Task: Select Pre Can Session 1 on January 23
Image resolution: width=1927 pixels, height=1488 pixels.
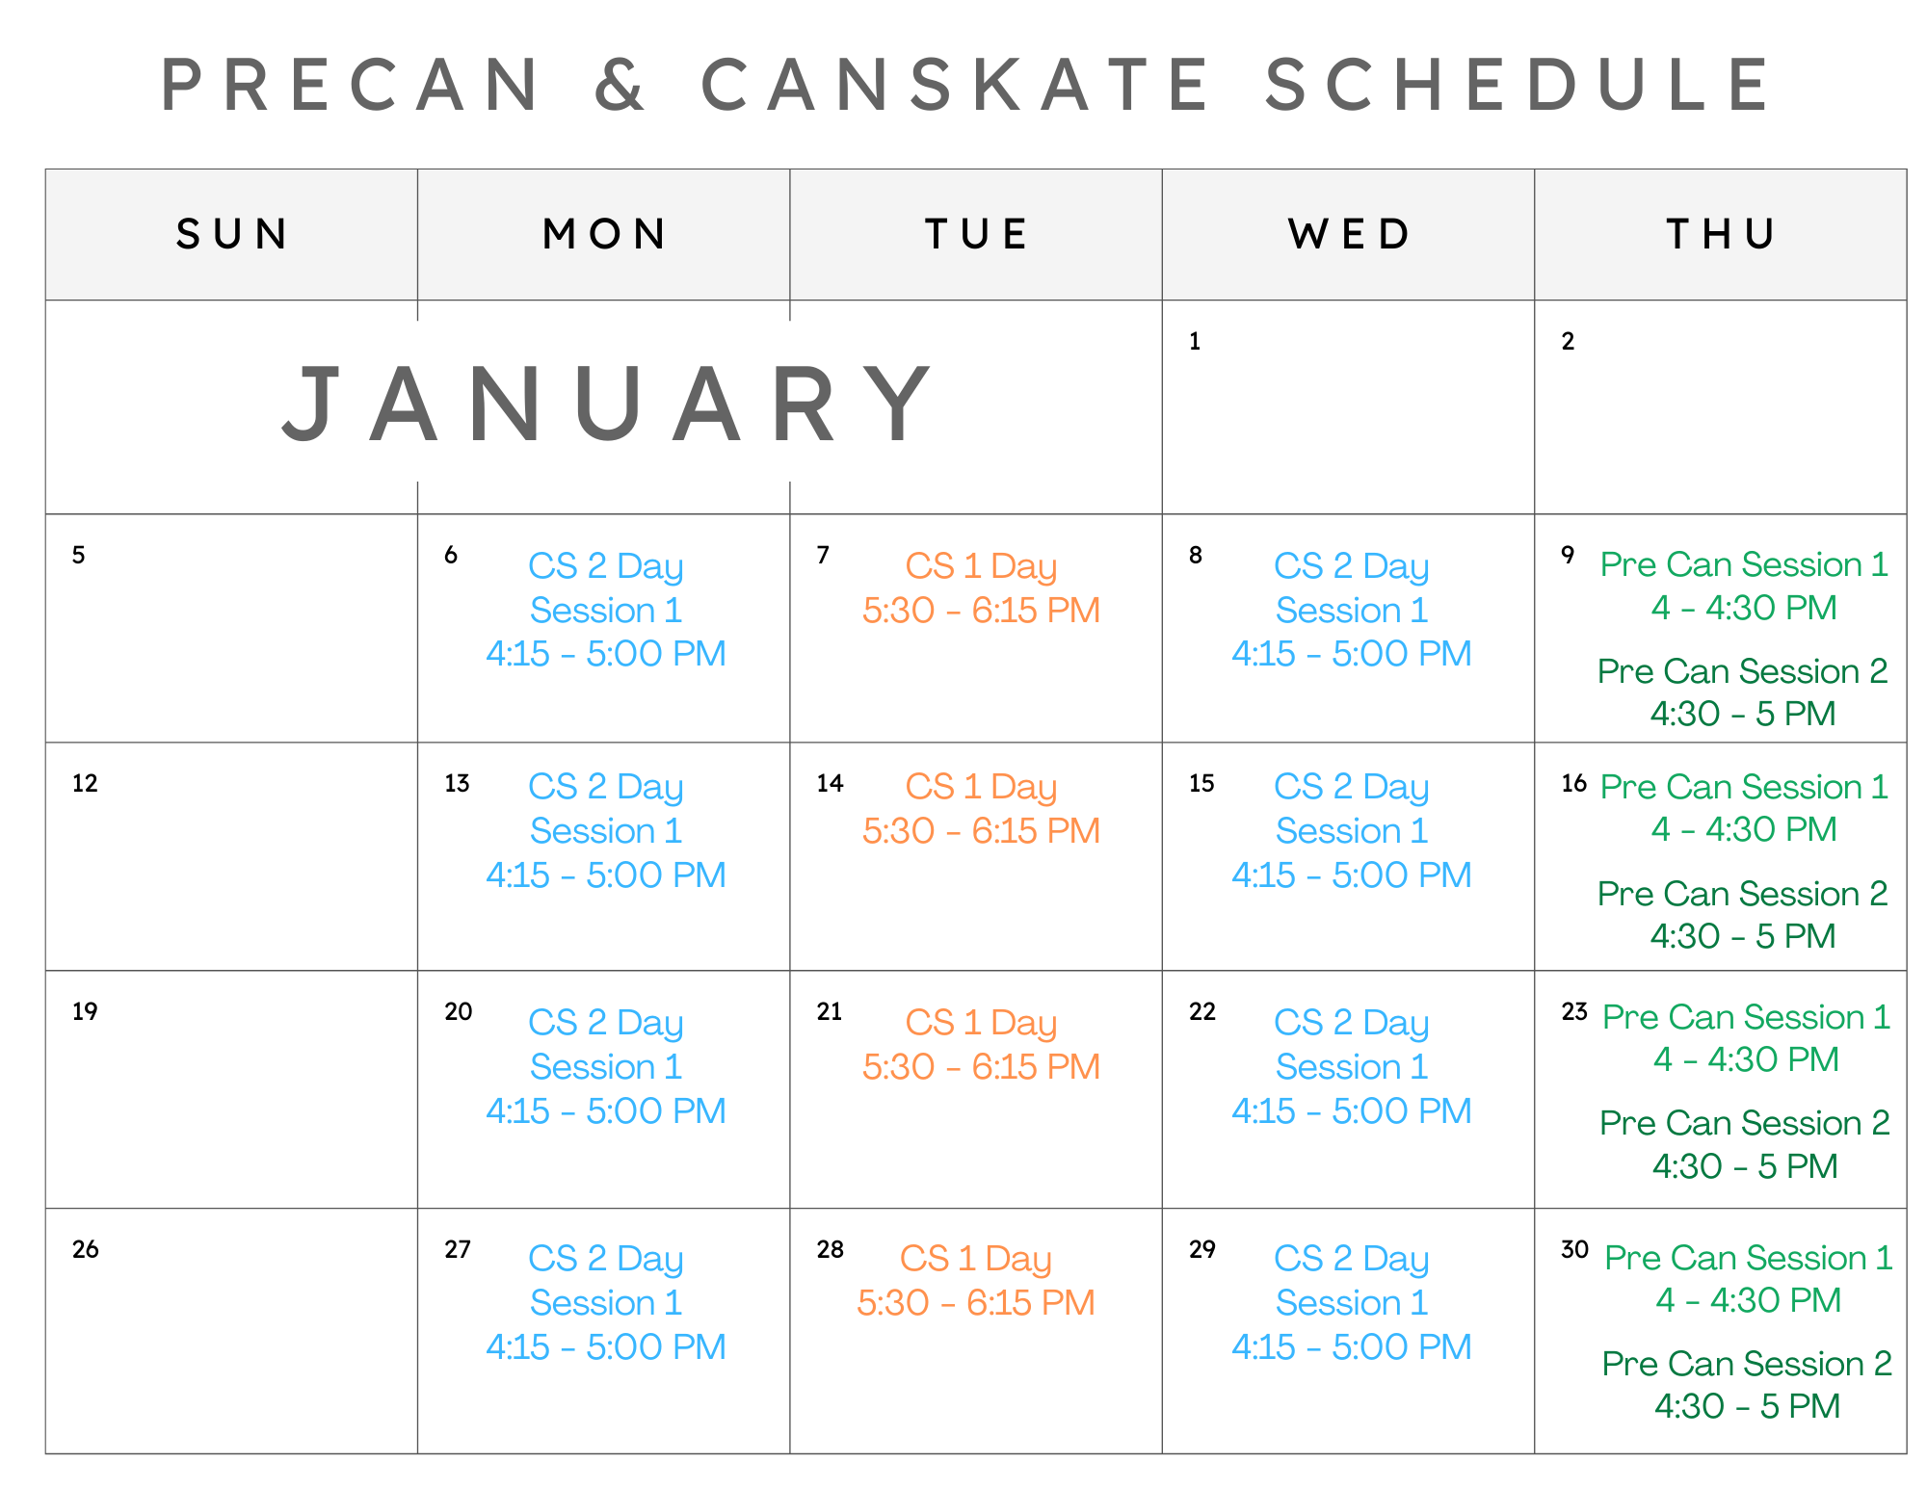Action: tap(1746, 1037)
